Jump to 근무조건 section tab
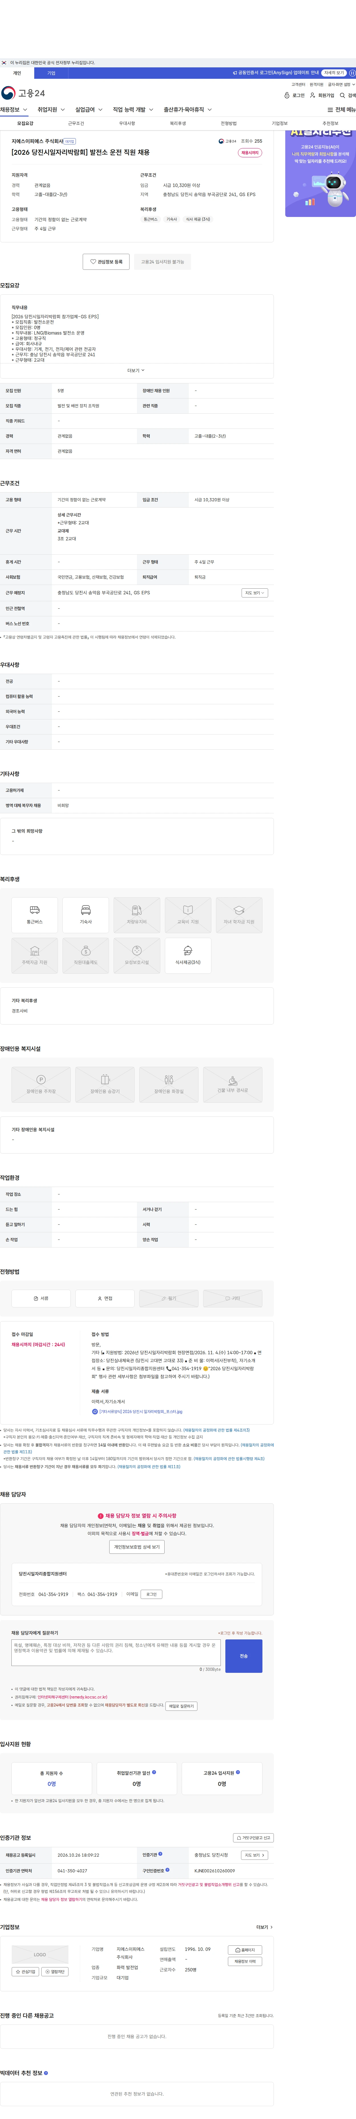The image size is (356, 2119). click(x=76, y=123)
